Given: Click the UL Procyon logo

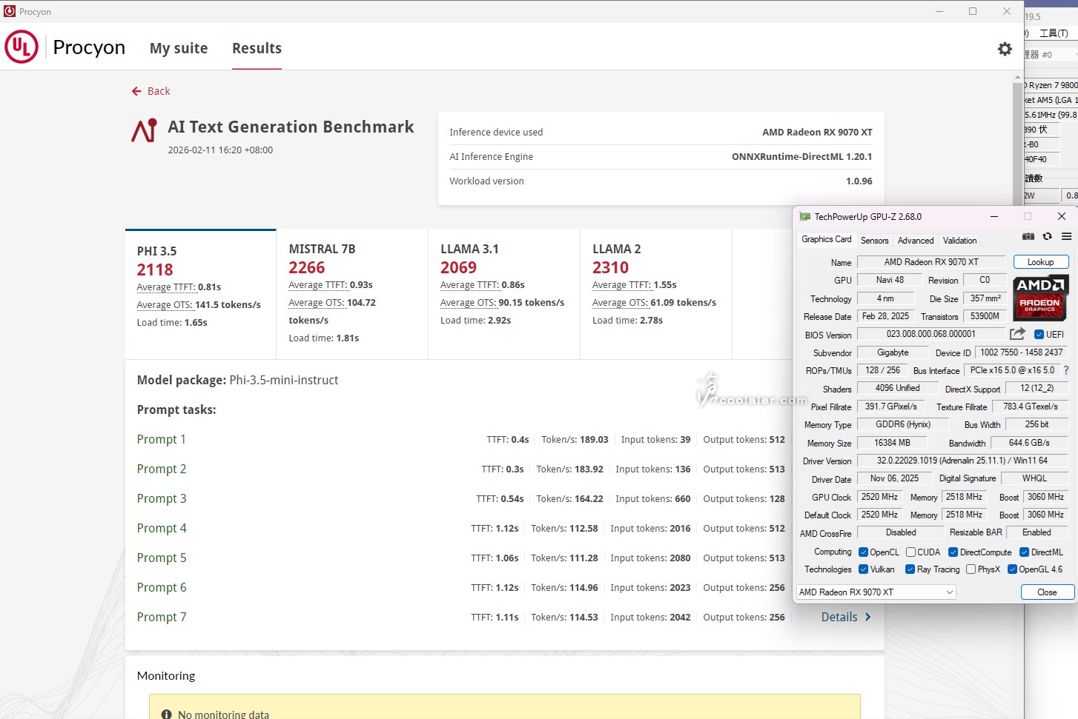Looking at the screenshot, I should [22, 47].
